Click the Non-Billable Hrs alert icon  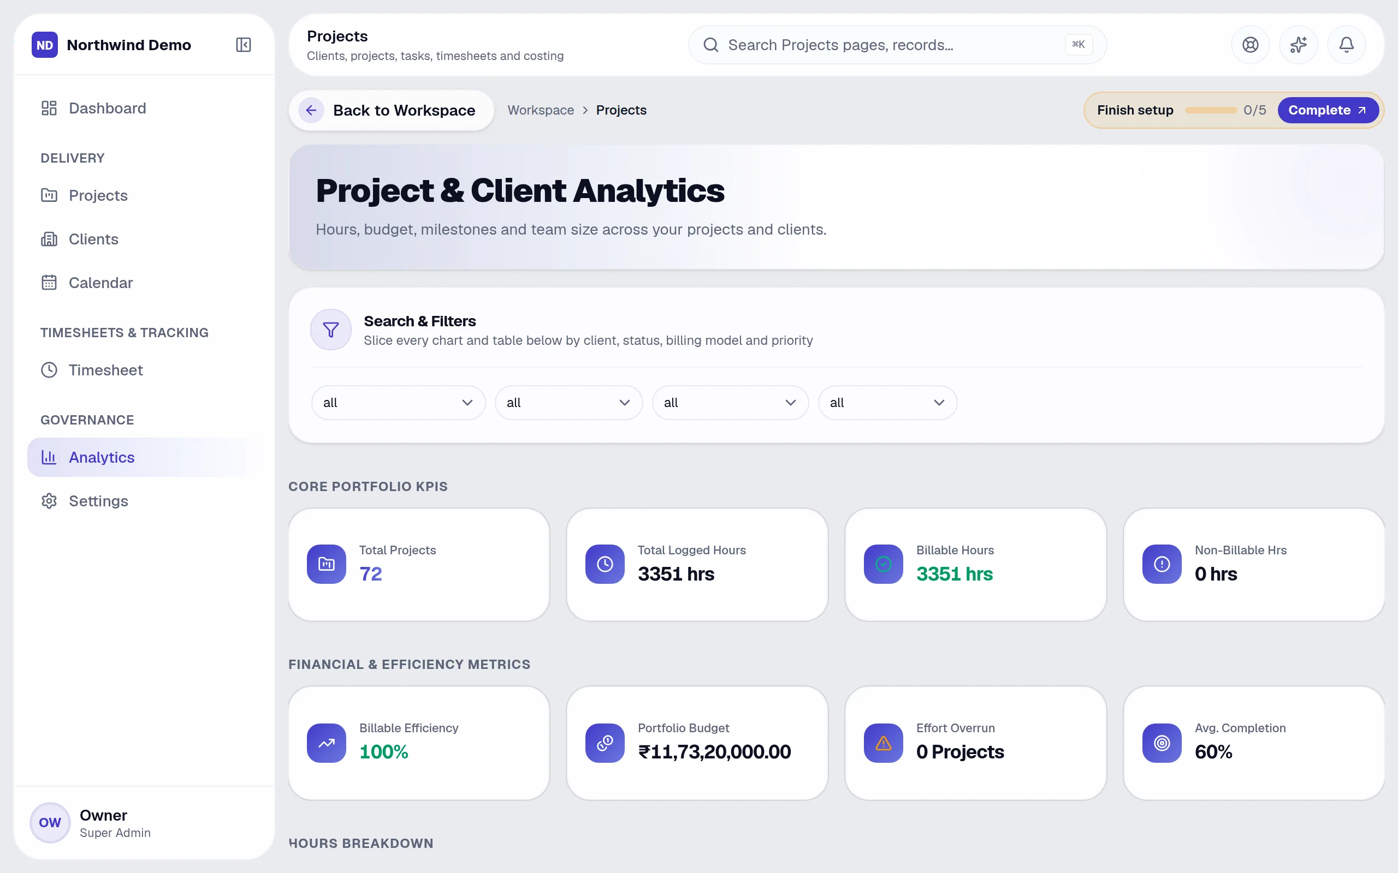[1162, 564]
